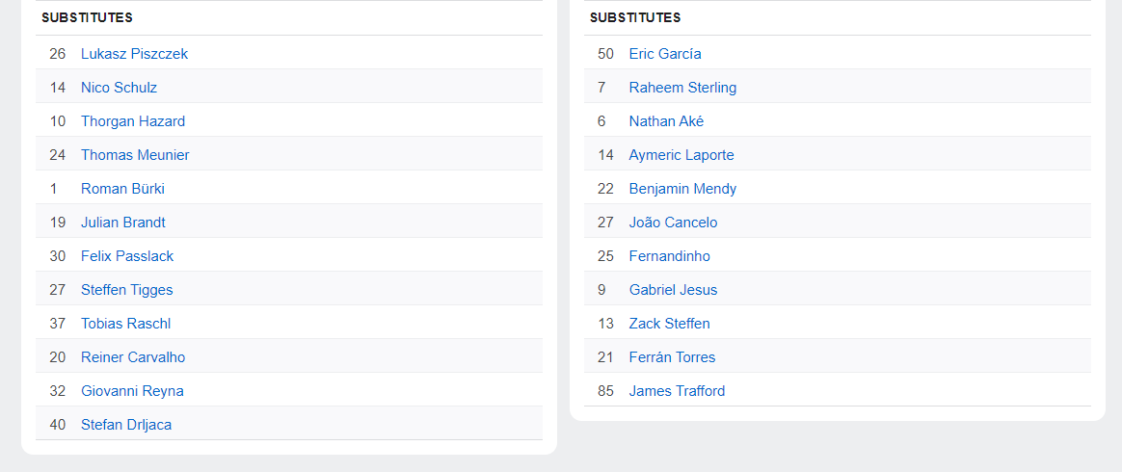Open Lukasz Piszczek's player page
The image size is (1122, 472).
134,54
